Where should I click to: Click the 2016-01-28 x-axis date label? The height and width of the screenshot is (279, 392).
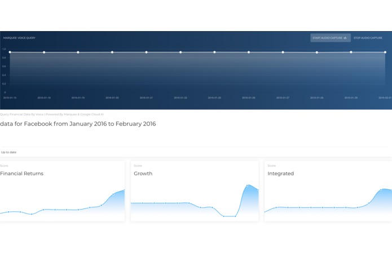click(317, 98)
